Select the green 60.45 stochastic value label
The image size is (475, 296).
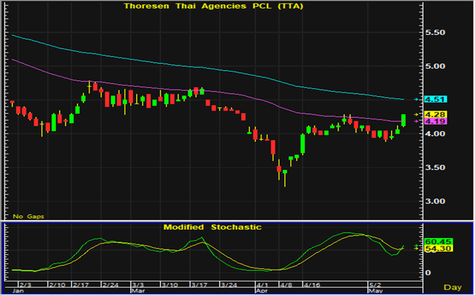point(437,242)
